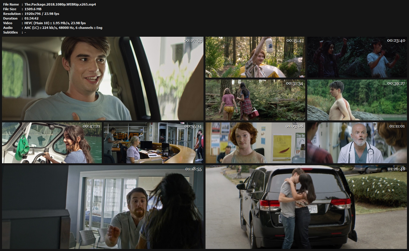409x251 pixels.
Task: Click the AAC audio details line
Action: tap(63, 28)
